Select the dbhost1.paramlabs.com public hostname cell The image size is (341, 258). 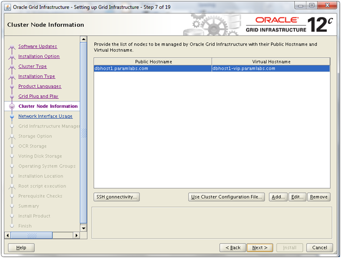pyautogui.click(x=153, y=68)
